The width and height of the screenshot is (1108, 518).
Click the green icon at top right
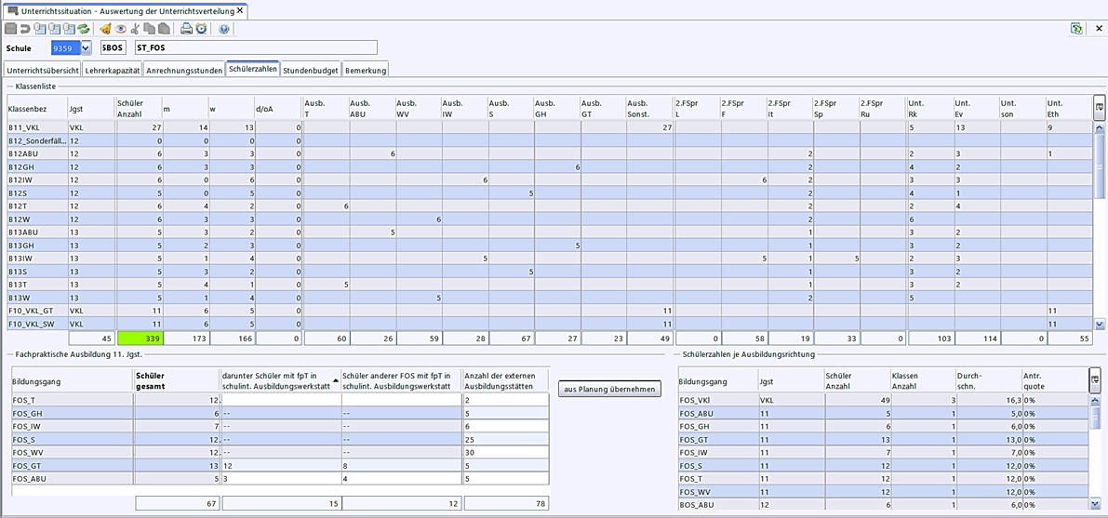(x=1076, y=29)
